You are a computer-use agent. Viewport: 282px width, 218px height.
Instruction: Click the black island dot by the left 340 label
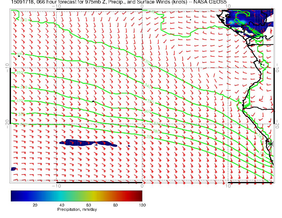pos(19,56)
